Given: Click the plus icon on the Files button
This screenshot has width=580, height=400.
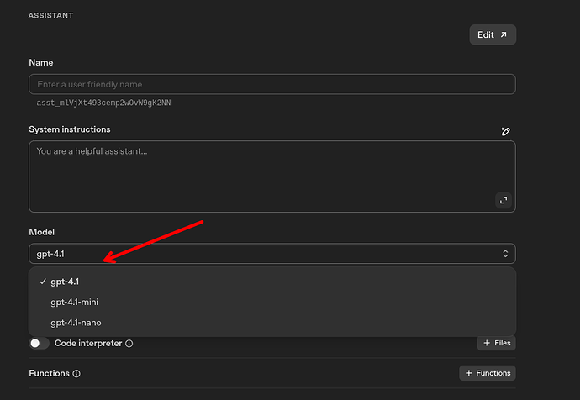Looking at the screenshot, I should [x=487, y=343].
